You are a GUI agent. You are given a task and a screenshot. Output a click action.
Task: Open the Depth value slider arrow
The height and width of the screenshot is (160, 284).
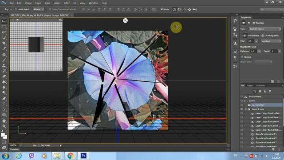[x=280, y=52]
